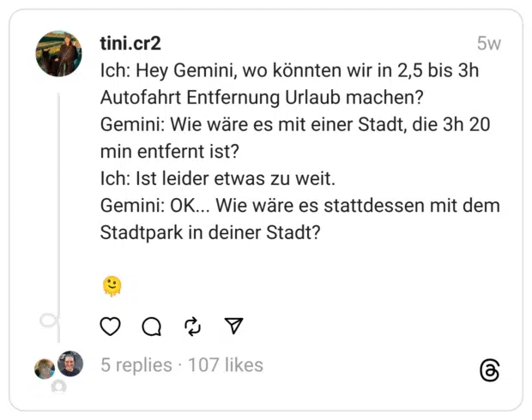Click the 'Stadtpark in deiner Stadt?' text
The height and width of the screenshot is (420, 532).
(x=210, y=232)
